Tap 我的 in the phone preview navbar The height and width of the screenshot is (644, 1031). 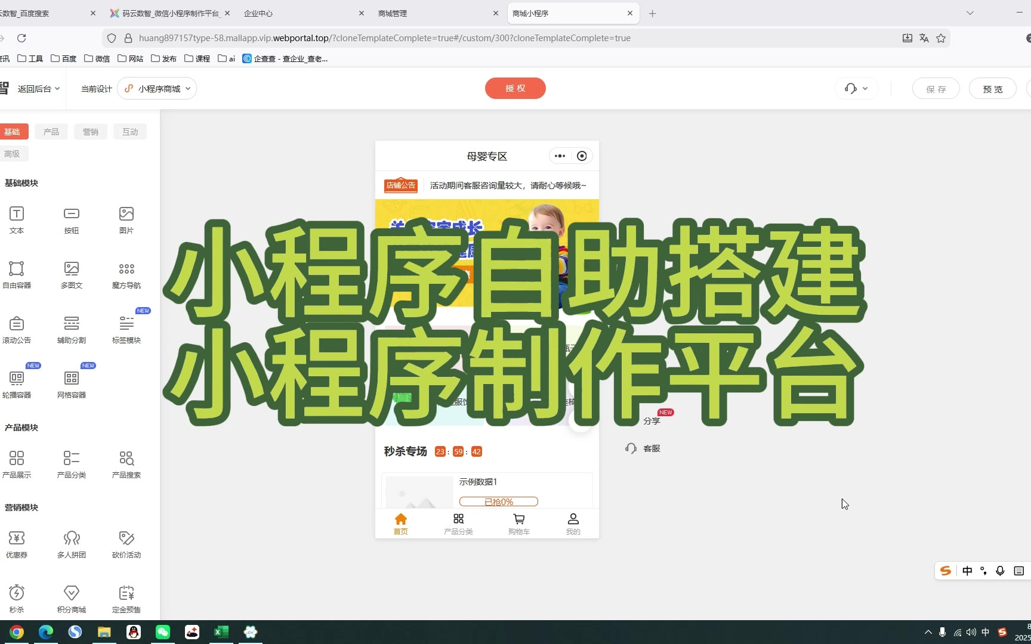pyautogui.click(x=573, y=524)
